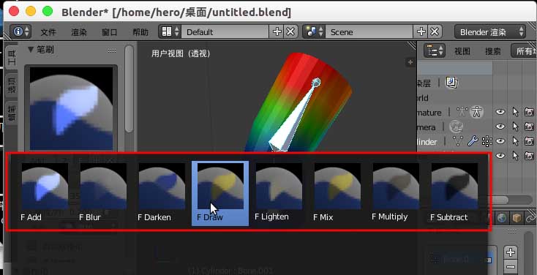
Task: Select the F Draw brush
Action: point(220,193)
